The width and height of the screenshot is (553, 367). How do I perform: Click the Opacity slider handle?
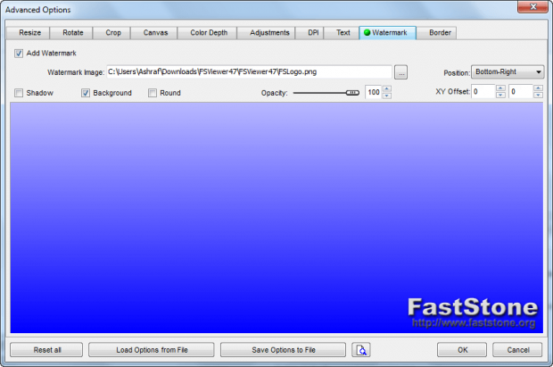click(x=352, y=93)
